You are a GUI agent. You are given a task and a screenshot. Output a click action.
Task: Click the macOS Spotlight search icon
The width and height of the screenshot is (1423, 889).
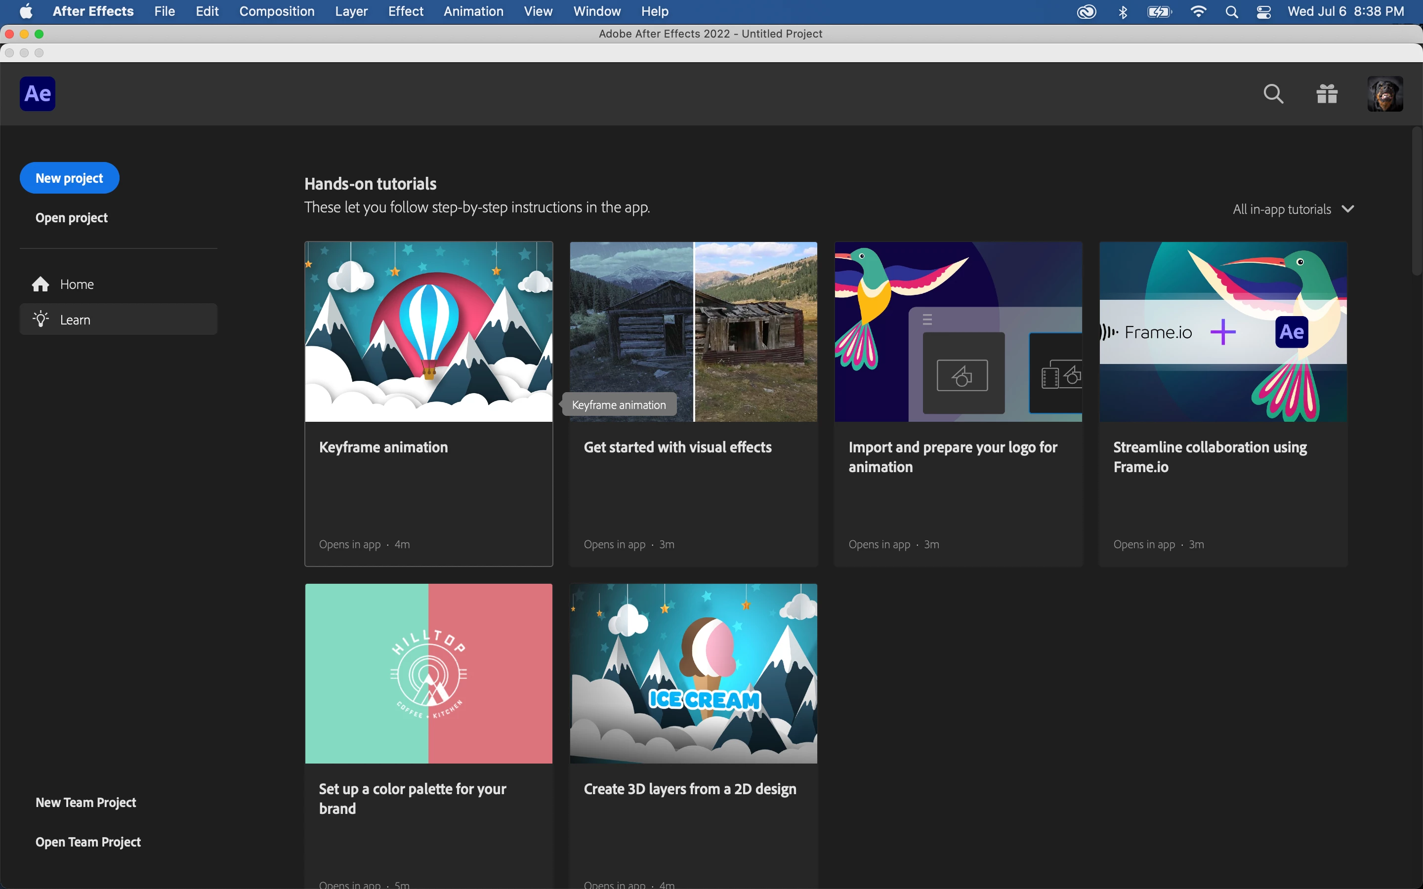pyautogui.click(x=1231, y=12)
